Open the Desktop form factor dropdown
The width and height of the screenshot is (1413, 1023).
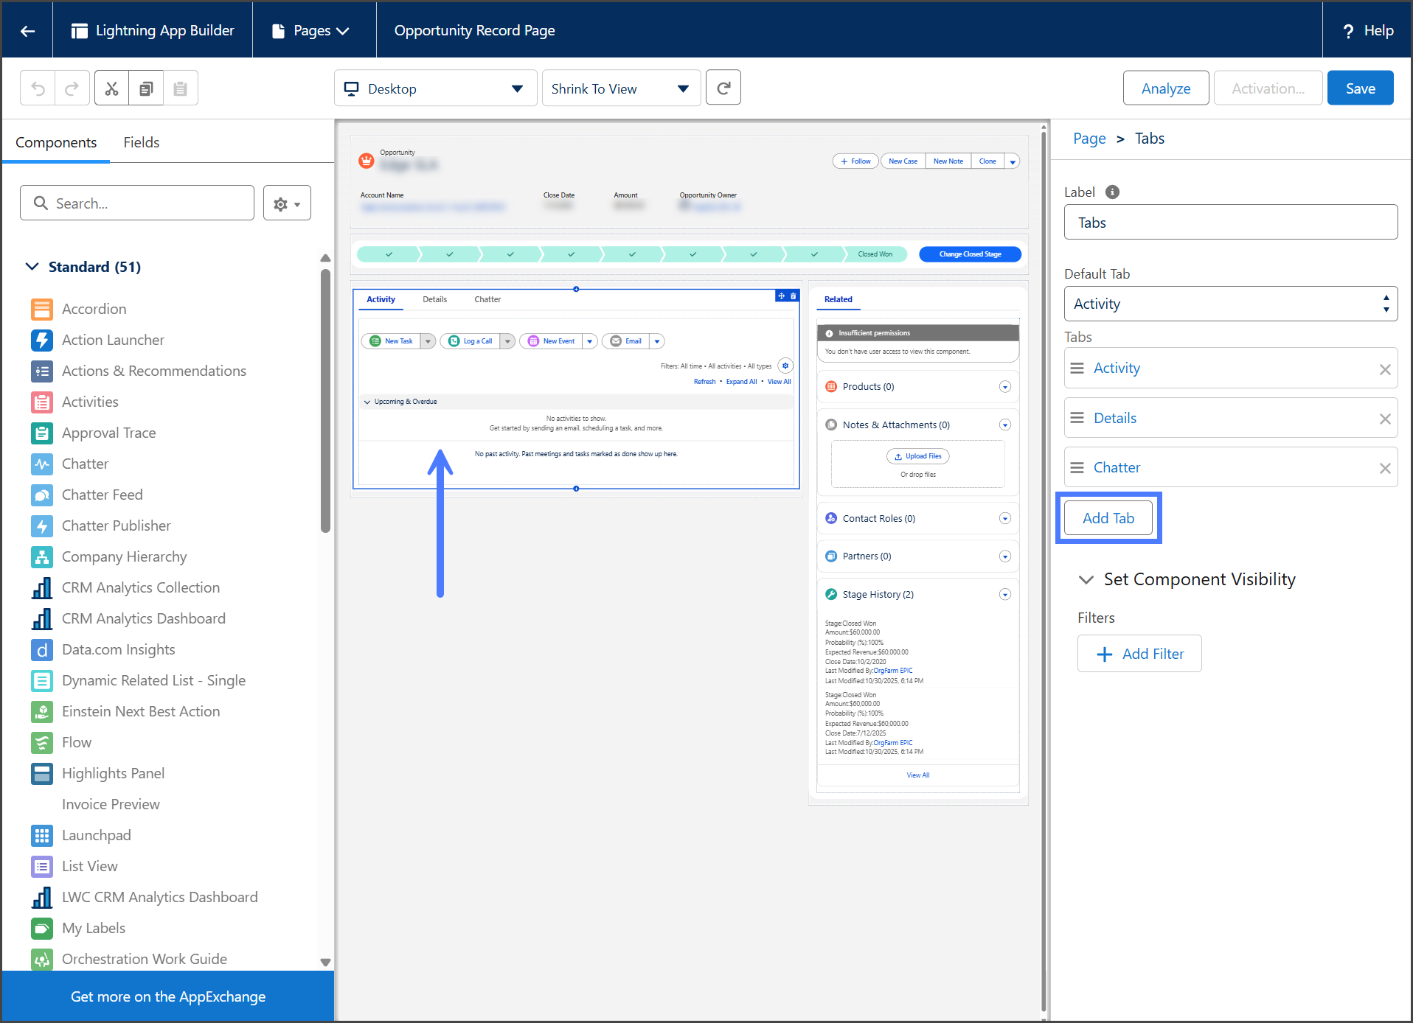pos(435,88)
